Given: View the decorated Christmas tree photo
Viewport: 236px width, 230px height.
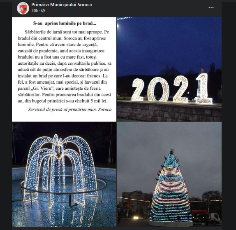Looking at the screenshot, I should (x=169, y=174).
